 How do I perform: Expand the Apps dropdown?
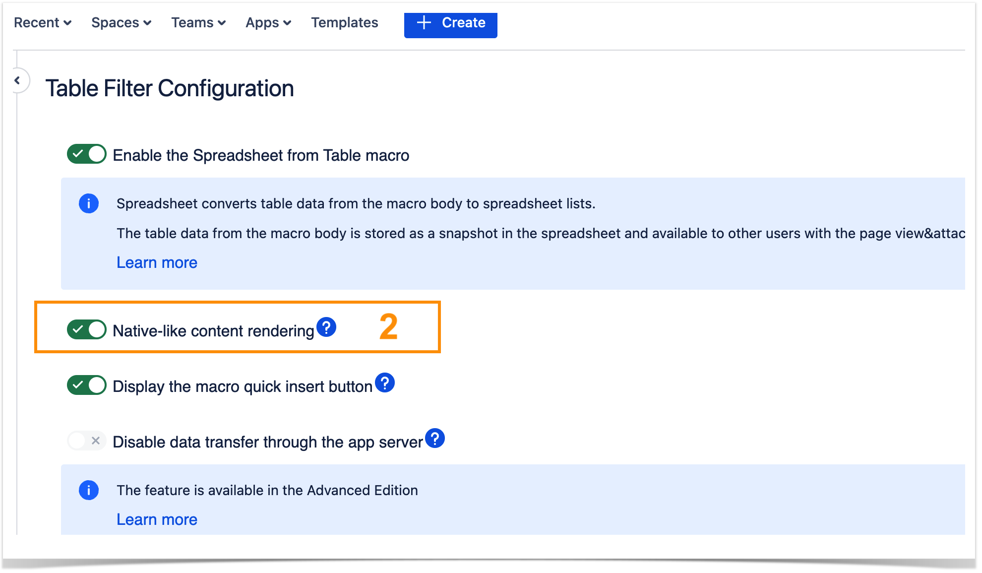(x=268, y=23)
